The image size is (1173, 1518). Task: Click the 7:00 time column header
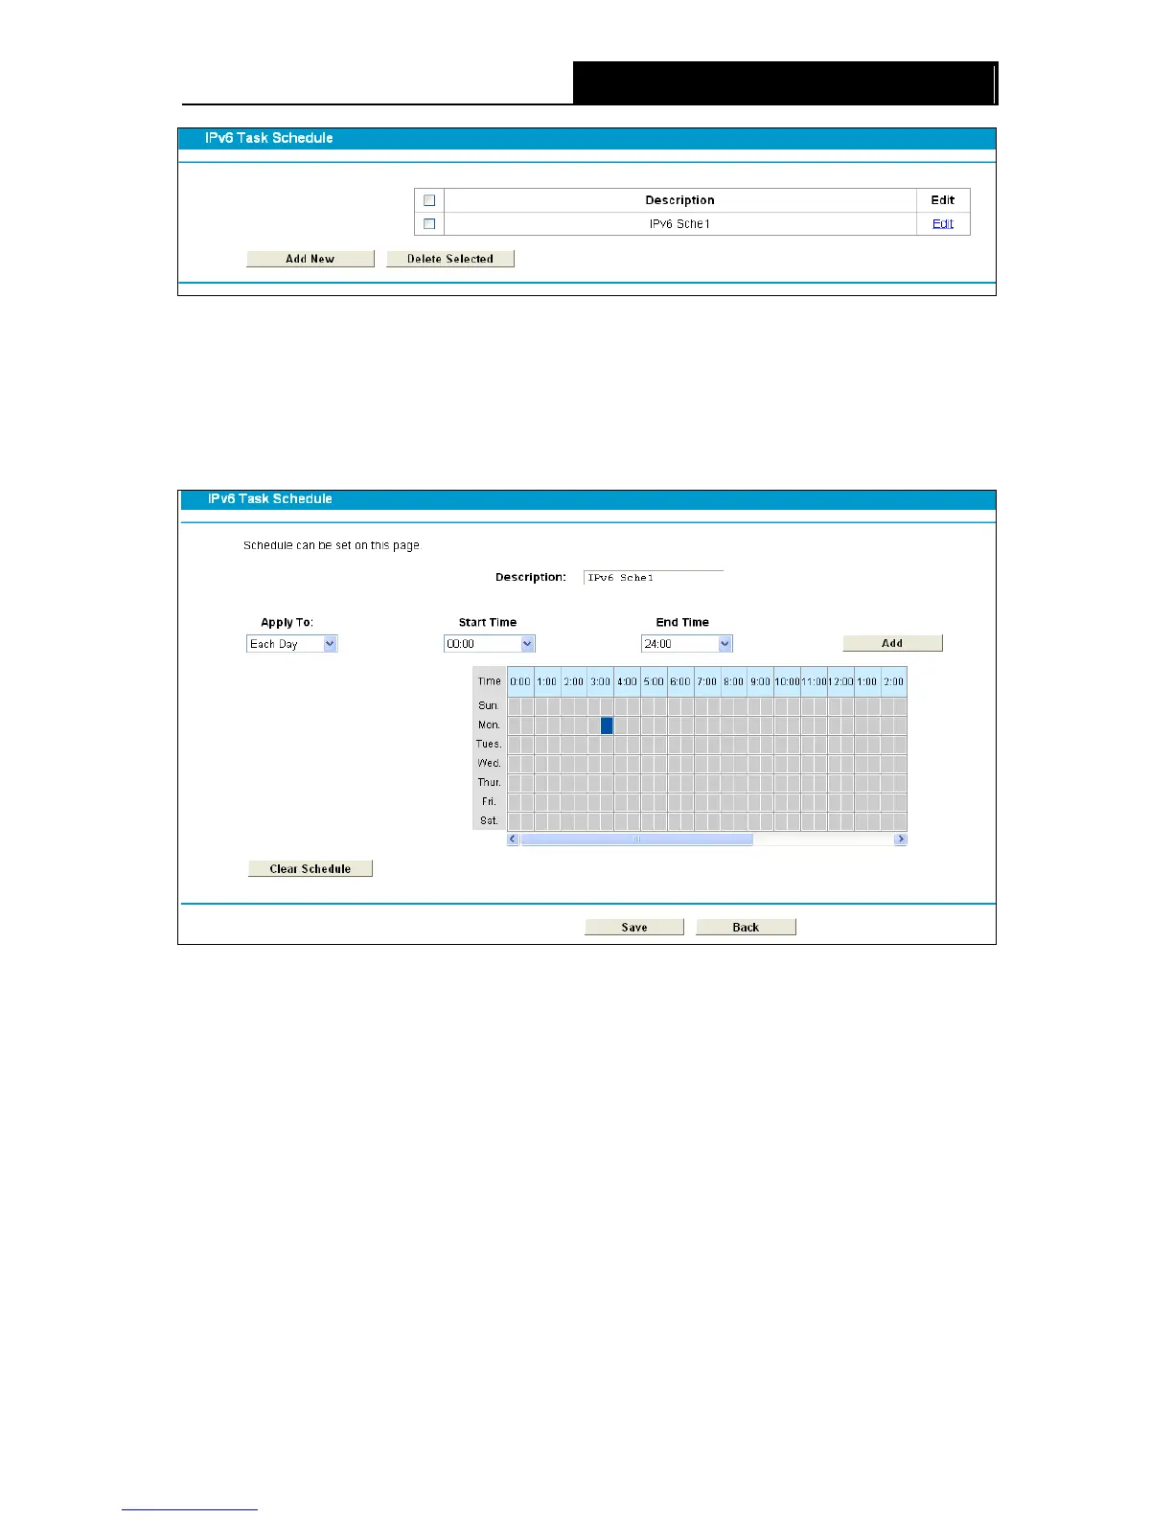click(x=707, y=681)
